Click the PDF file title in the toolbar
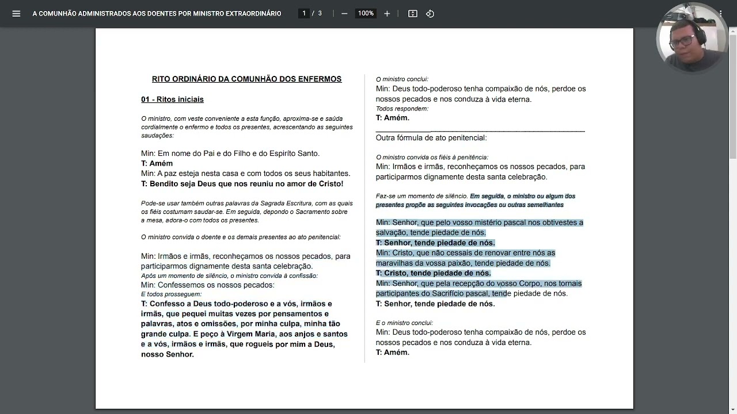This screenshot has width=737, height=414. coord(157,13)
